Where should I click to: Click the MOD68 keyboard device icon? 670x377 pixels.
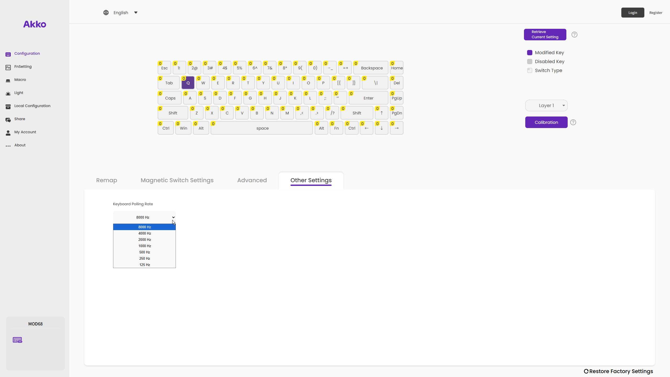[x=18, y=340]
